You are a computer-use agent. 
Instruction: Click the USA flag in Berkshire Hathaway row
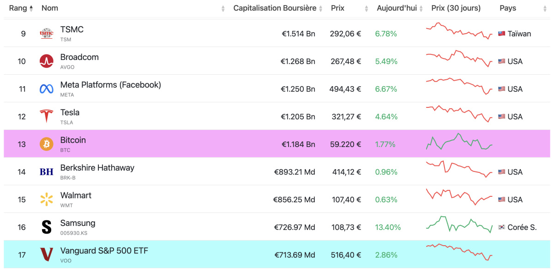tap(502, 172)
